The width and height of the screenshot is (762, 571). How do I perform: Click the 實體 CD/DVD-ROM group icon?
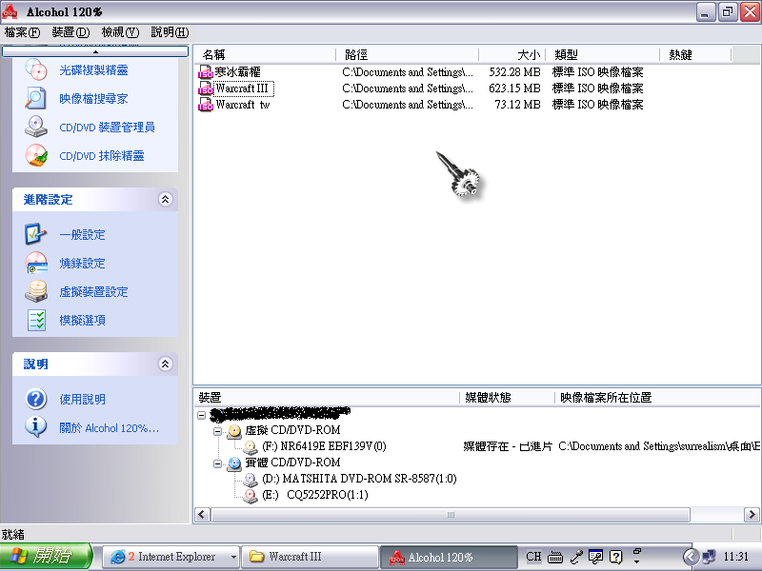coord(234,463)
